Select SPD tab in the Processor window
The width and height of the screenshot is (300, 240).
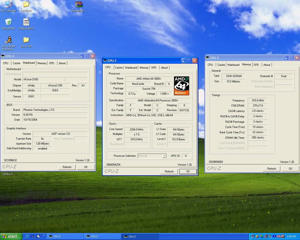pyautogui.click(x=154, y=68)
